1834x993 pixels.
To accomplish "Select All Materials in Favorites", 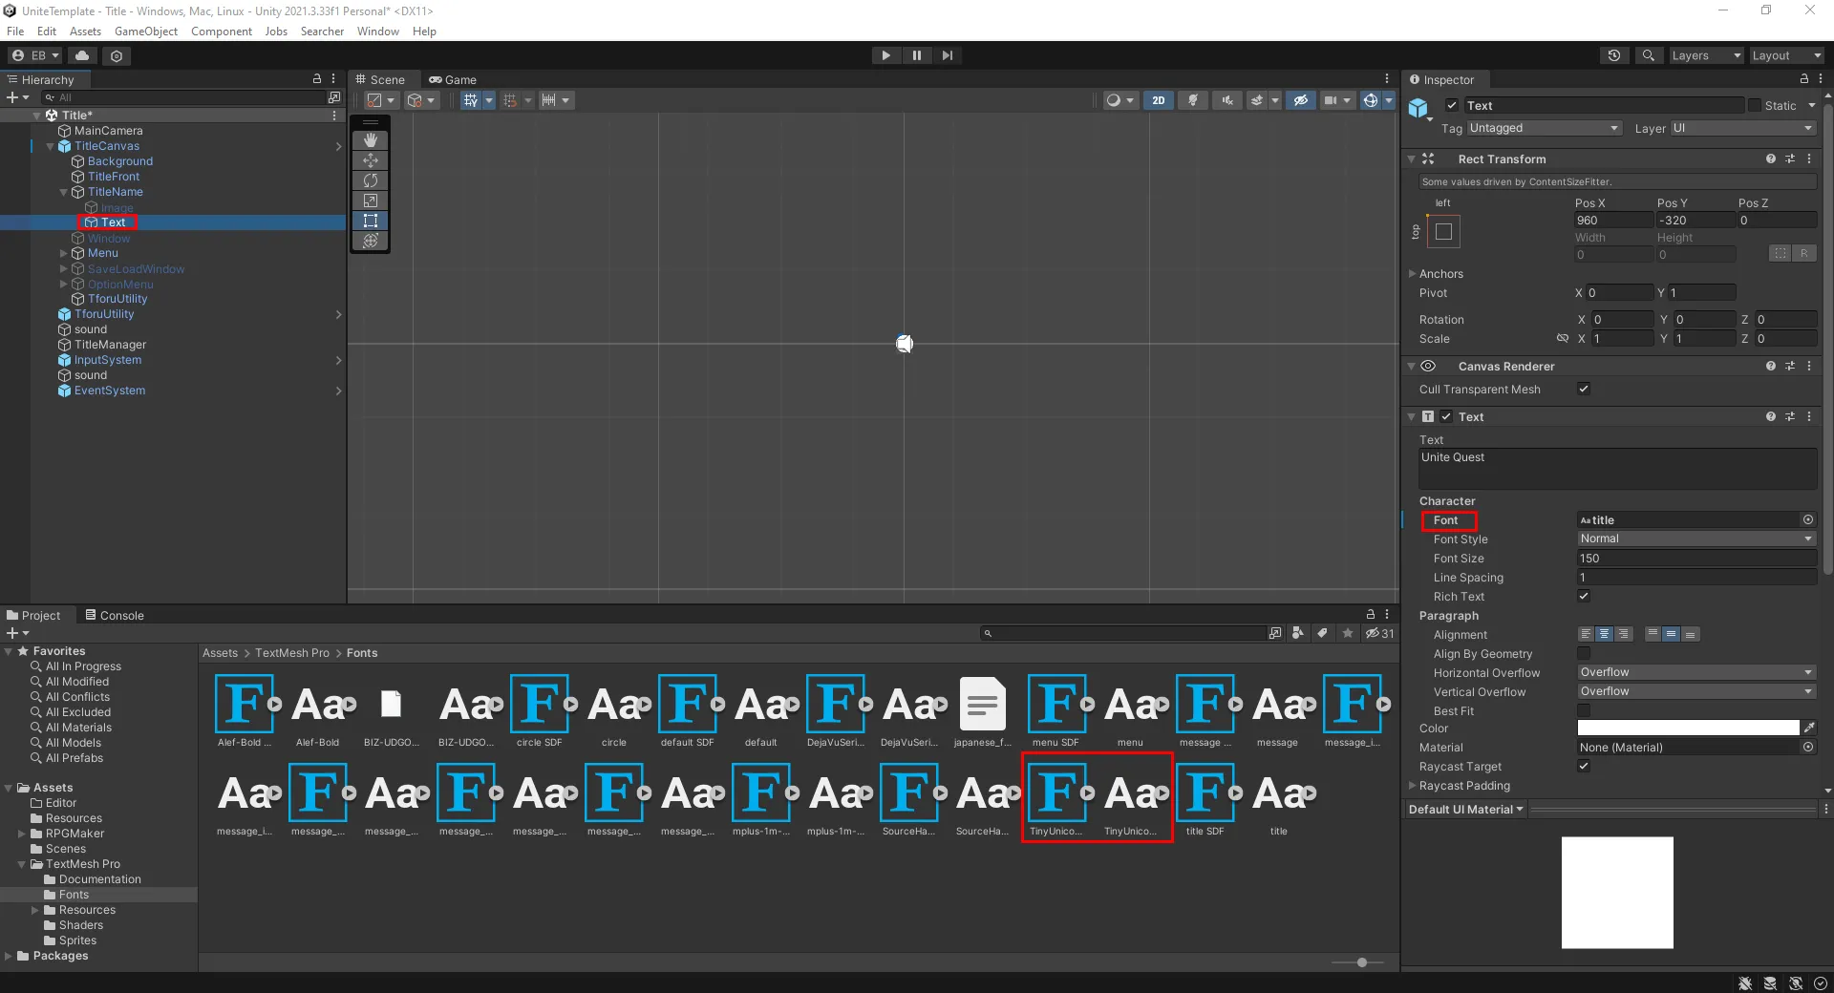I will click(x=78, y=728).
